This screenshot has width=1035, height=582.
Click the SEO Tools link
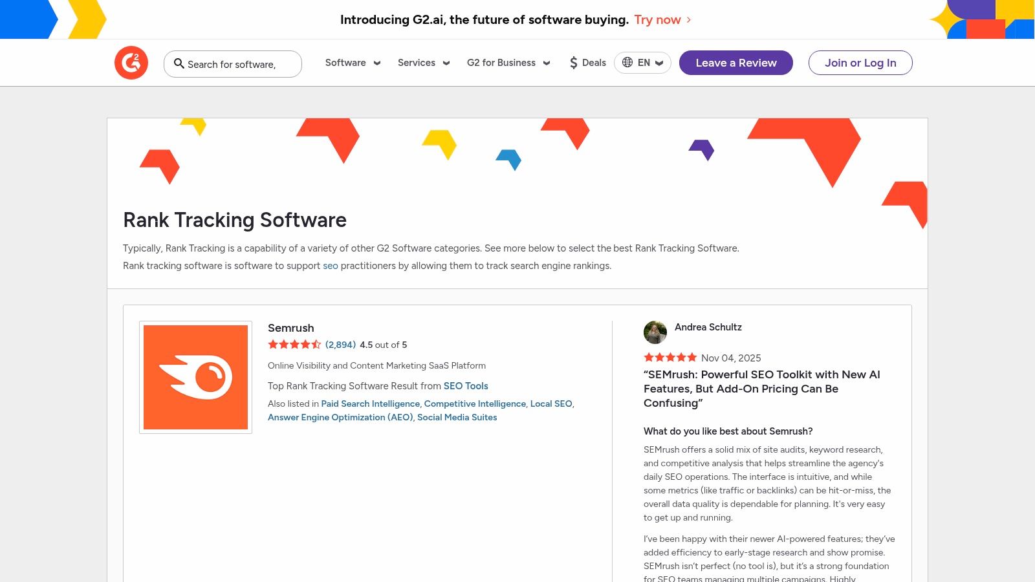(x=466, y=386)
